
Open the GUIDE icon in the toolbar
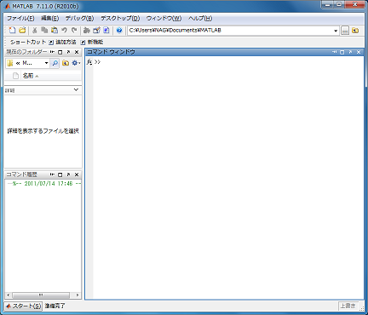[96, 30]
